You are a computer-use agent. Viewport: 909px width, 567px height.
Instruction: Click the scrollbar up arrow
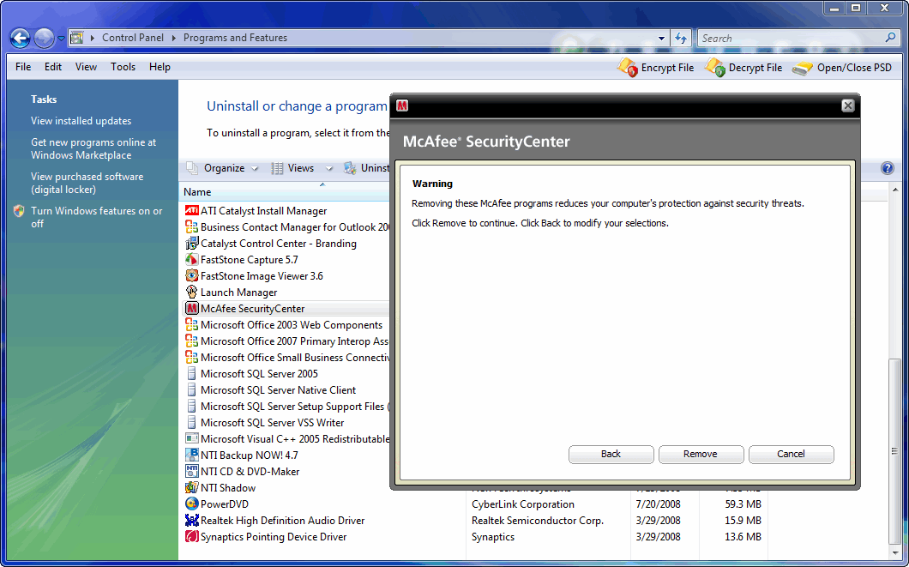click(895, 190)
